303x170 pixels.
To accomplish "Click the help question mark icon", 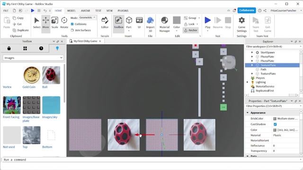I will click(260, 10).
